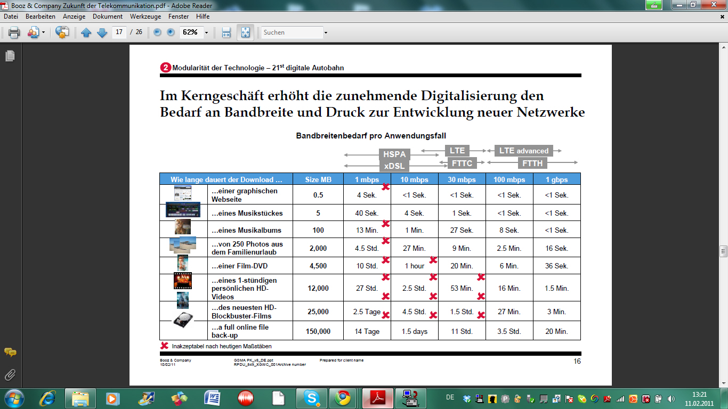Click the zoom out minus button

[157, 32]
